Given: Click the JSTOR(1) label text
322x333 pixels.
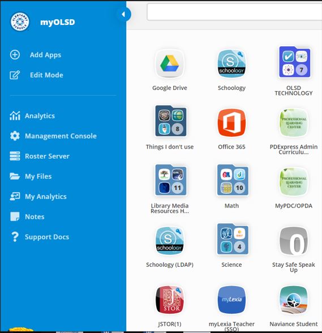Looking at the screenshot, I should [170, 324].
